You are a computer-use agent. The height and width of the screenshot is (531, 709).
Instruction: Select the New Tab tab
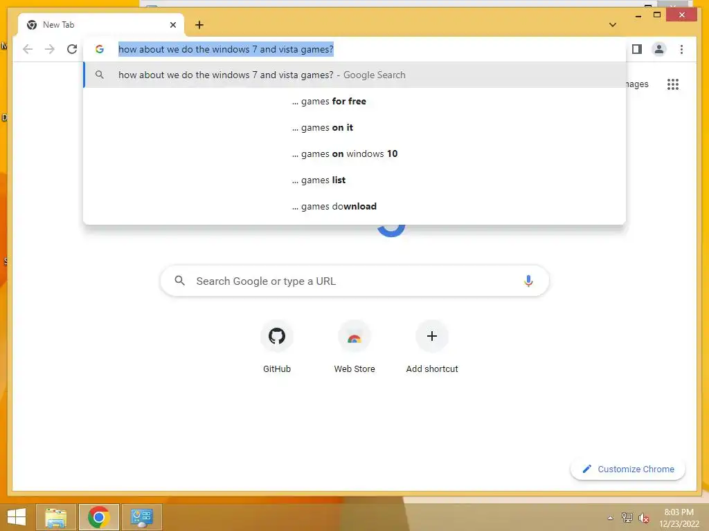101,26
